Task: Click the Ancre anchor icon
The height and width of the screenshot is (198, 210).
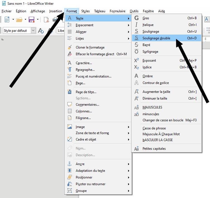Action: 70,164
